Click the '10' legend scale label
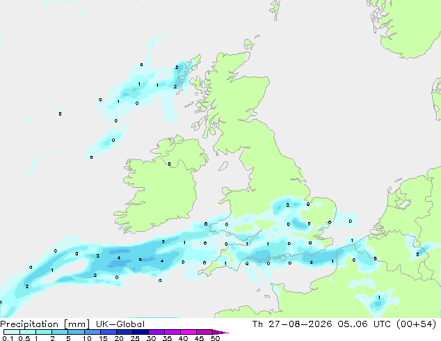The height and width of the screenshot is (341, 441). [87, 338]
